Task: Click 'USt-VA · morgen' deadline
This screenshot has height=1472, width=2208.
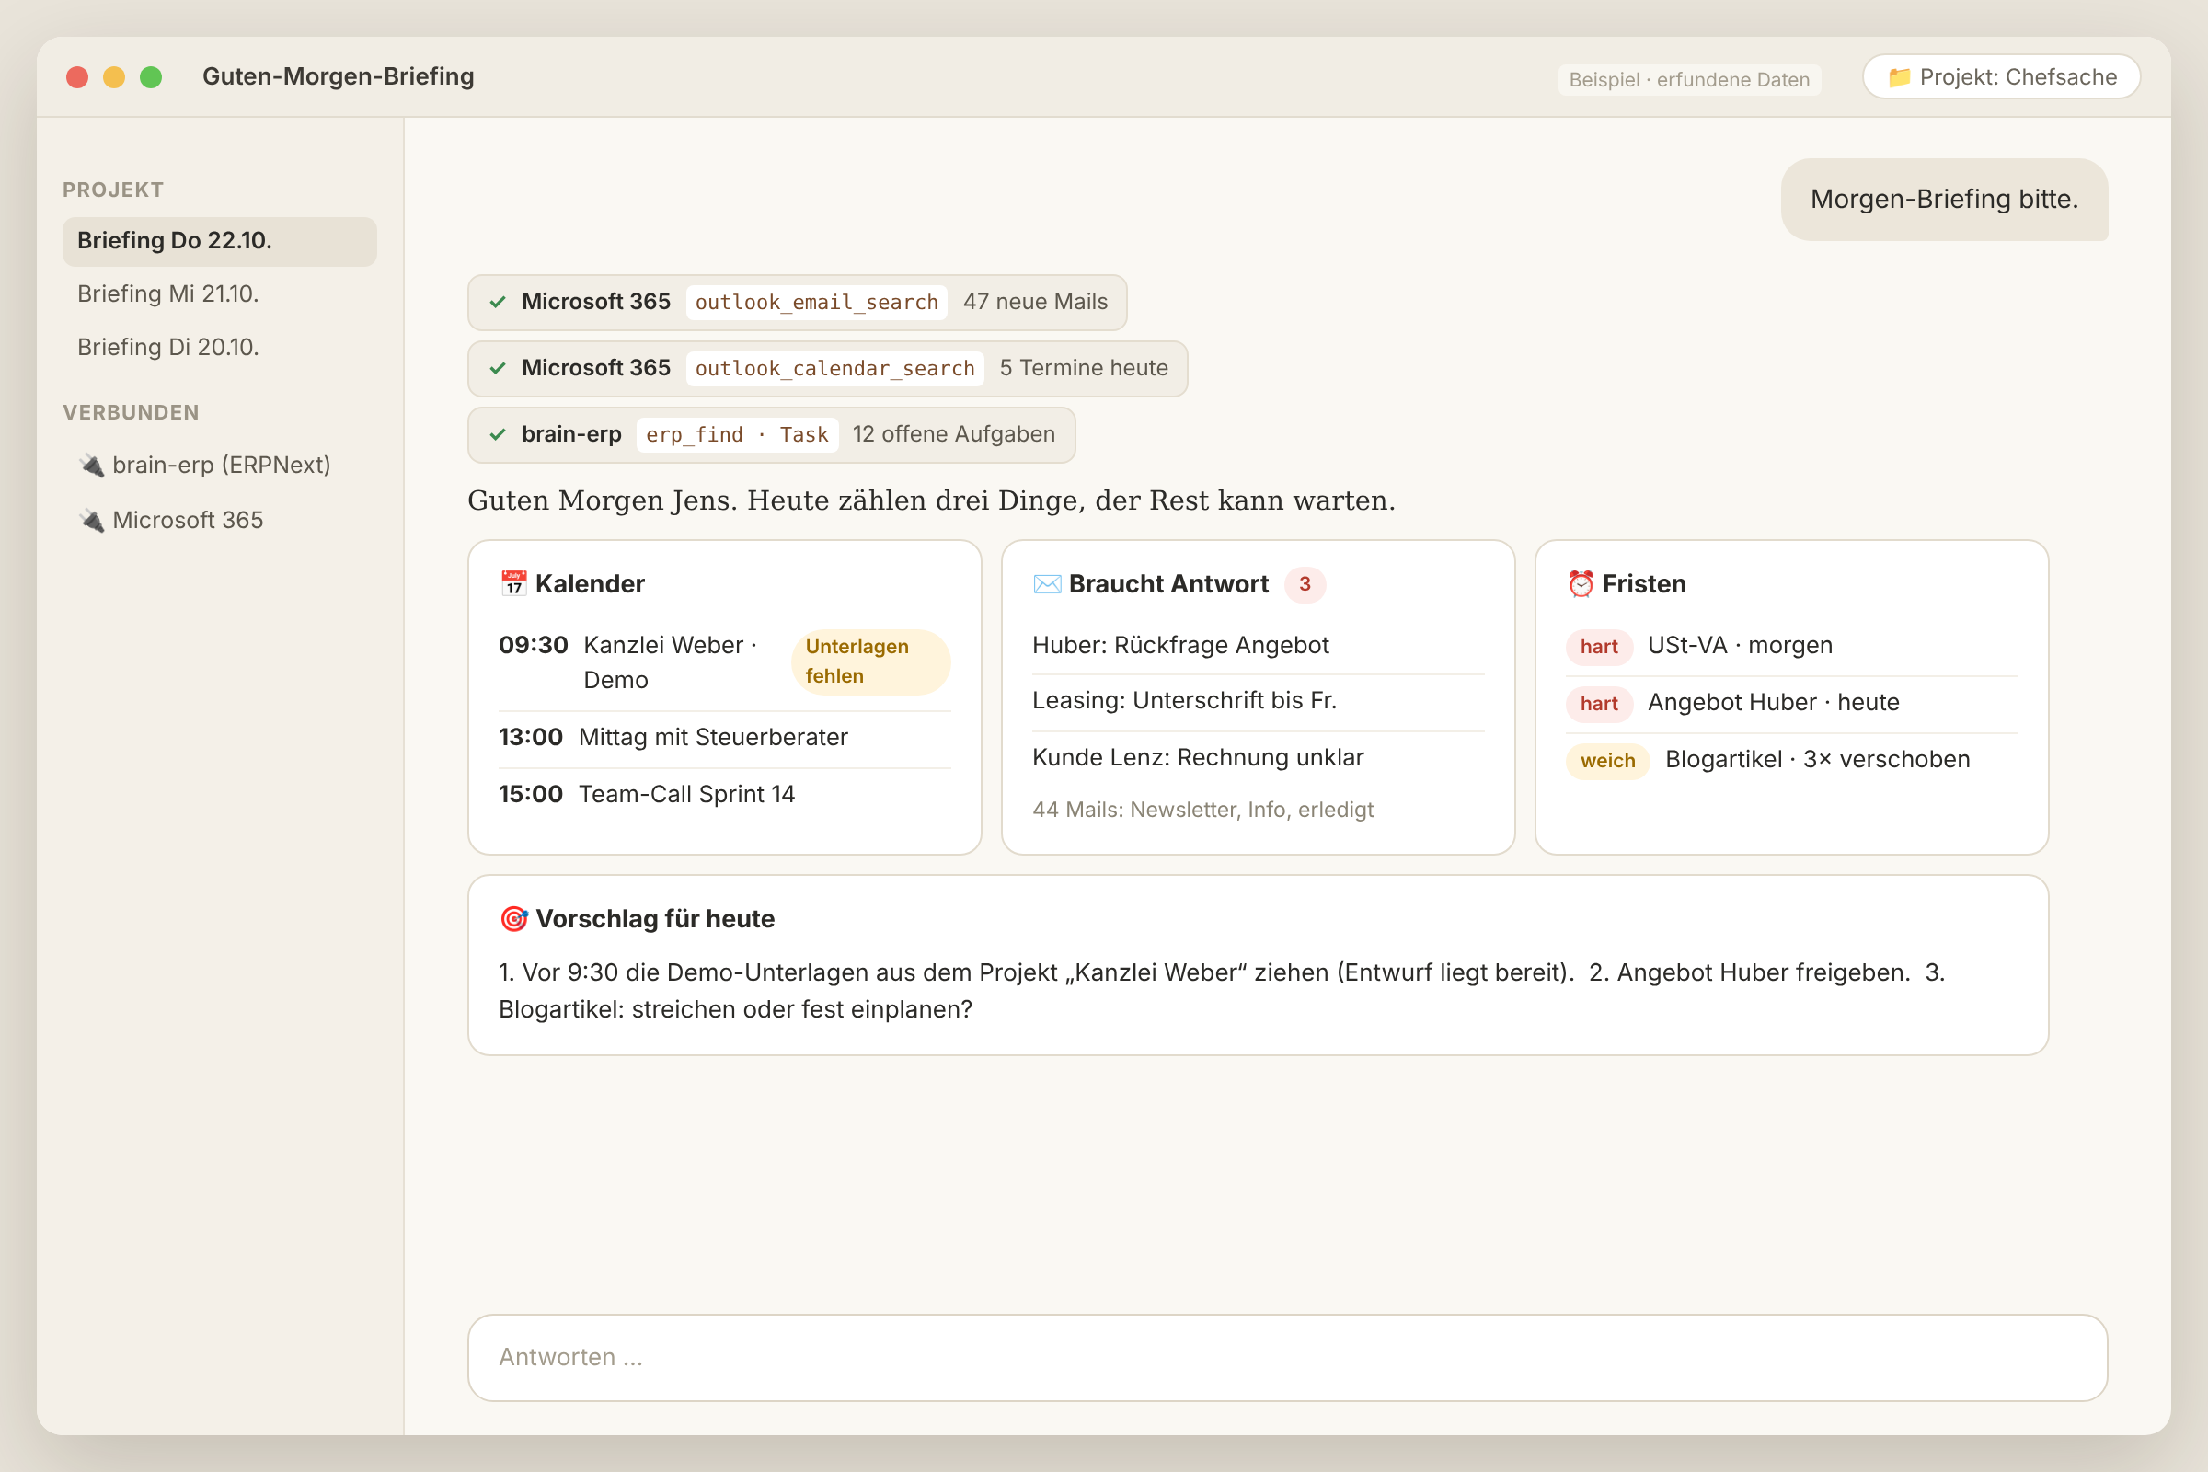Action: tap(1740, 646)
